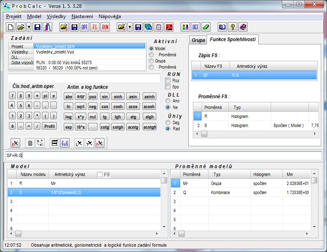Image resolution: width=327 pixels, height=252 pixels.
Task: Click the F-cross delete icon
Action: pos(100,143)
